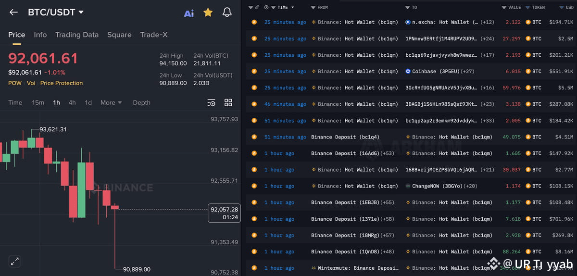Click the Vol tag link
The image size is (577, 276).
click(x=31, y=83)
